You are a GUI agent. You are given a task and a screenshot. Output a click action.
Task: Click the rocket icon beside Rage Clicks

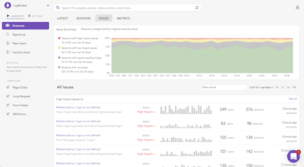8,87
